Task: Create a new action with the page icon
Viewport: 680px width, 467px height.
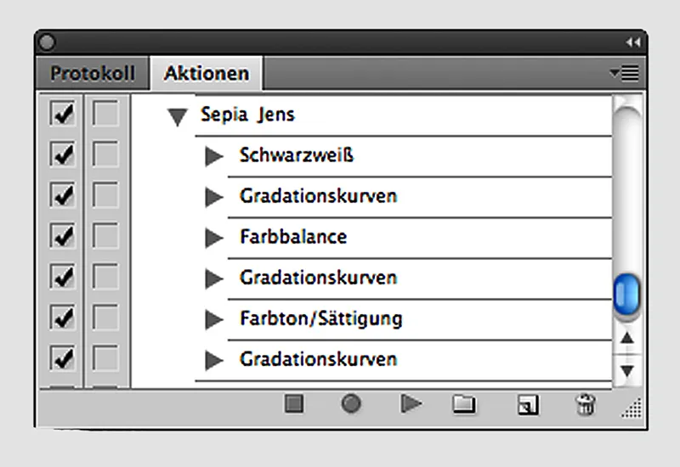Action: tap(528, 405)
